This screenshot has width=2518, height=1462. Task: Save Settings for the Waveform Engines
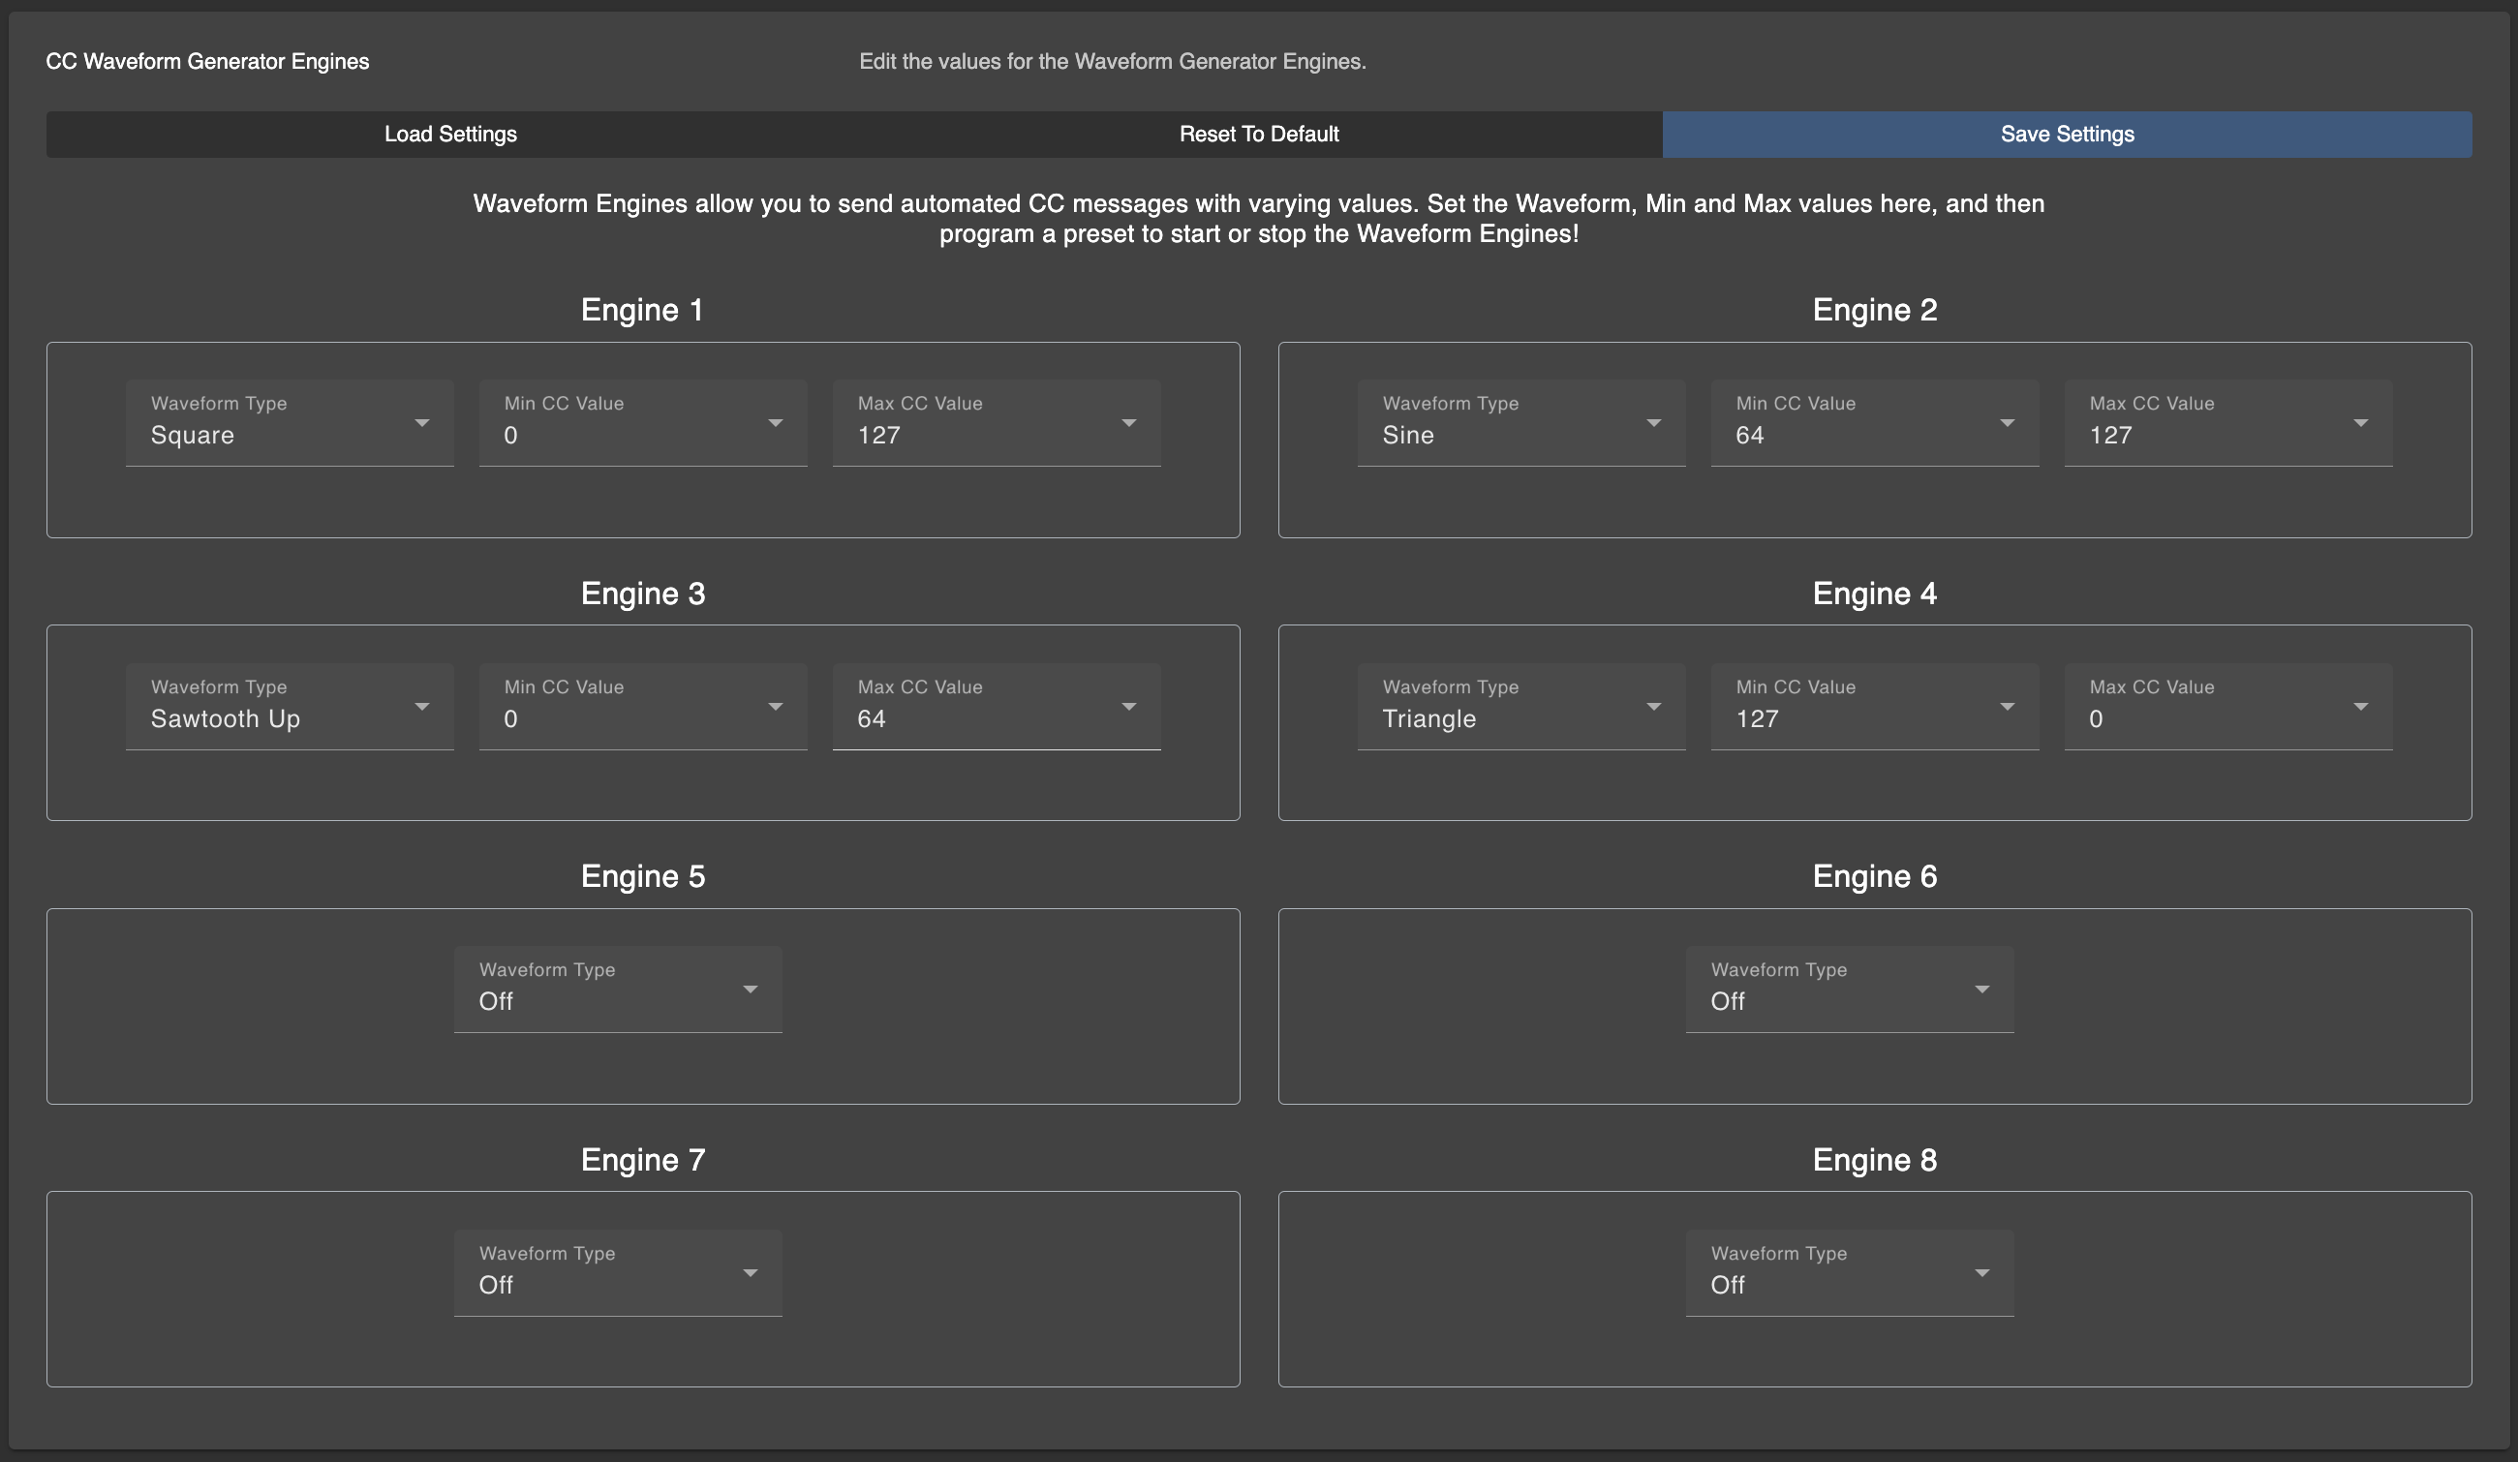coord(2067,133)
